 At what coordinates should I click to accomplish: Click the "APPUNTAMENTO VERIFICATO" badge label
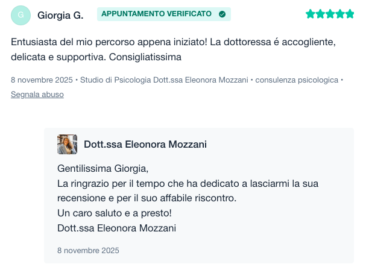156,14
